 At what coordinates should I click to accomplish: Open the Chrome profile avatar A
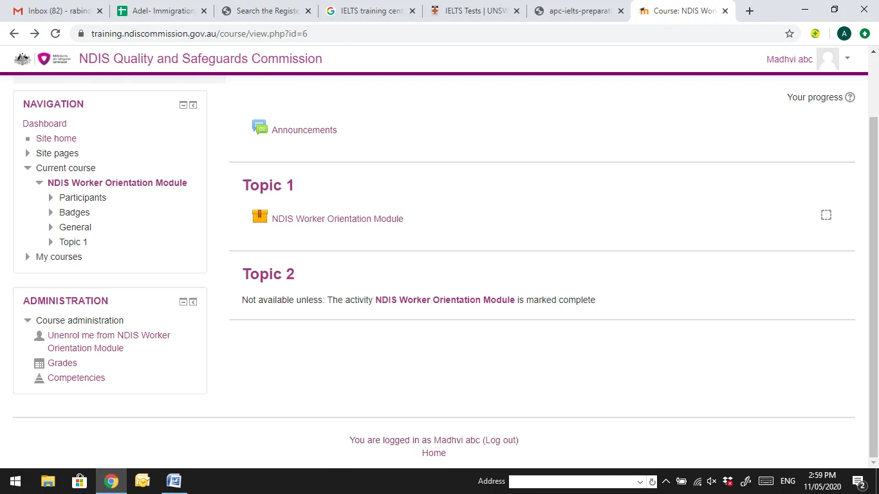tap(844, 33)
